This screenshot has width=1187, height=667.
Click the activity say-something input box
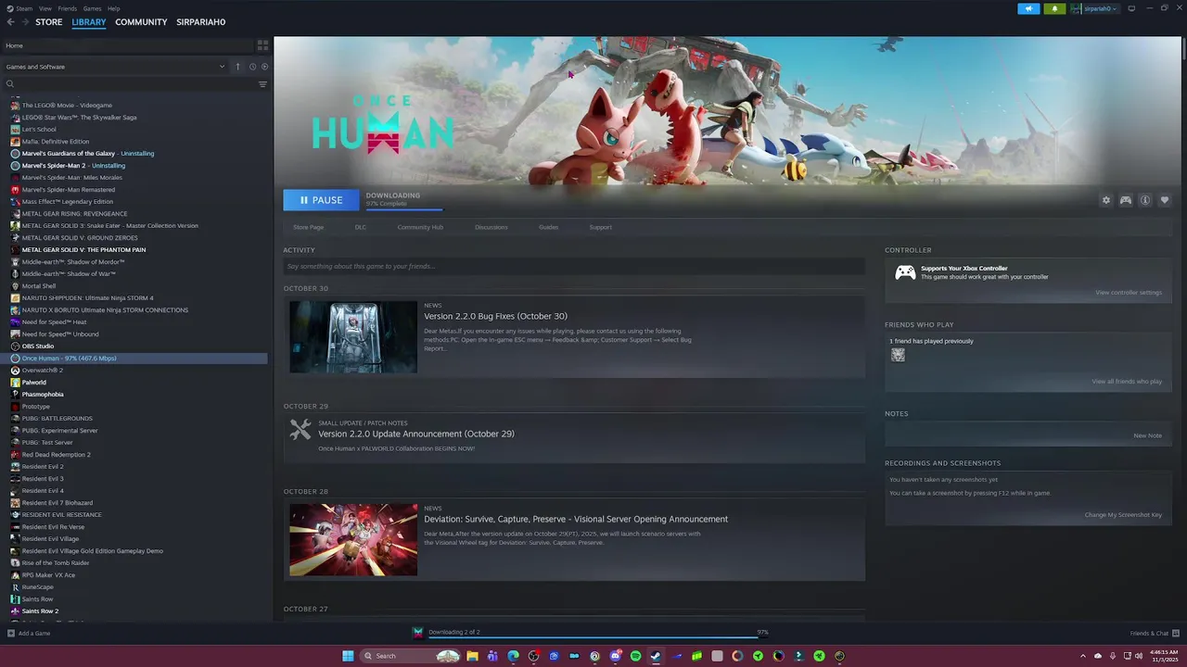click(574, 267)
